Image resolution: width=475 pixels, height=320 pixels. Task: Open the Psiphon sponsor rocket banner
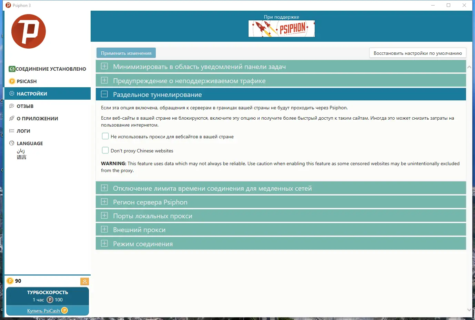pos(282,29)
